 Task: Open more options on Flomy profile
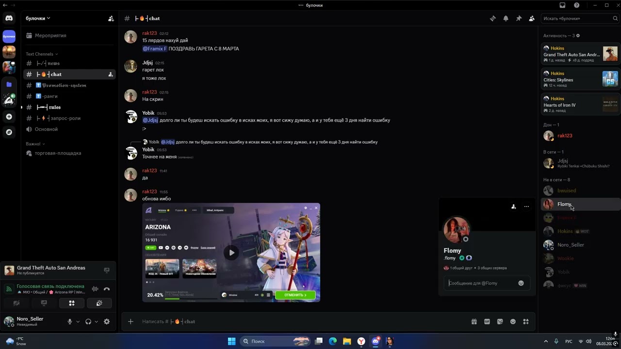click(526, 206)
